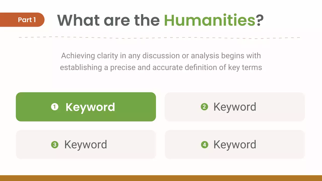
Task: Click the number 2 circle icon
Action: [204, 107]
